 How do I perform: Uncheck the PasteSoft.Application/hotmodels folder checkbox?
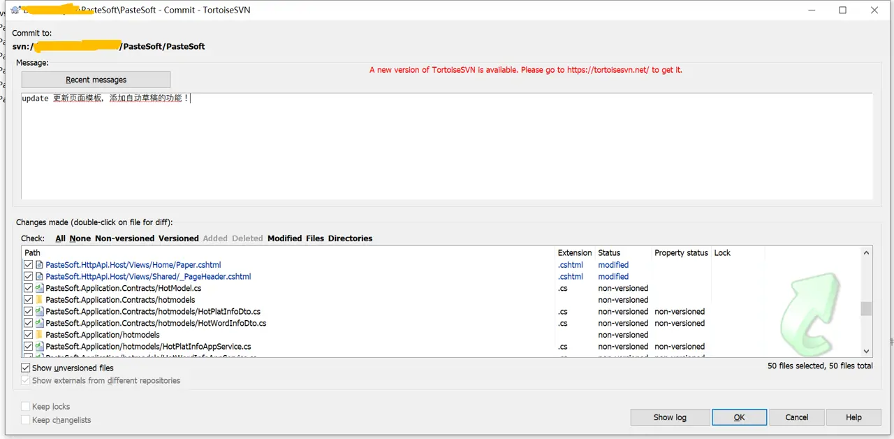(29, 335)
